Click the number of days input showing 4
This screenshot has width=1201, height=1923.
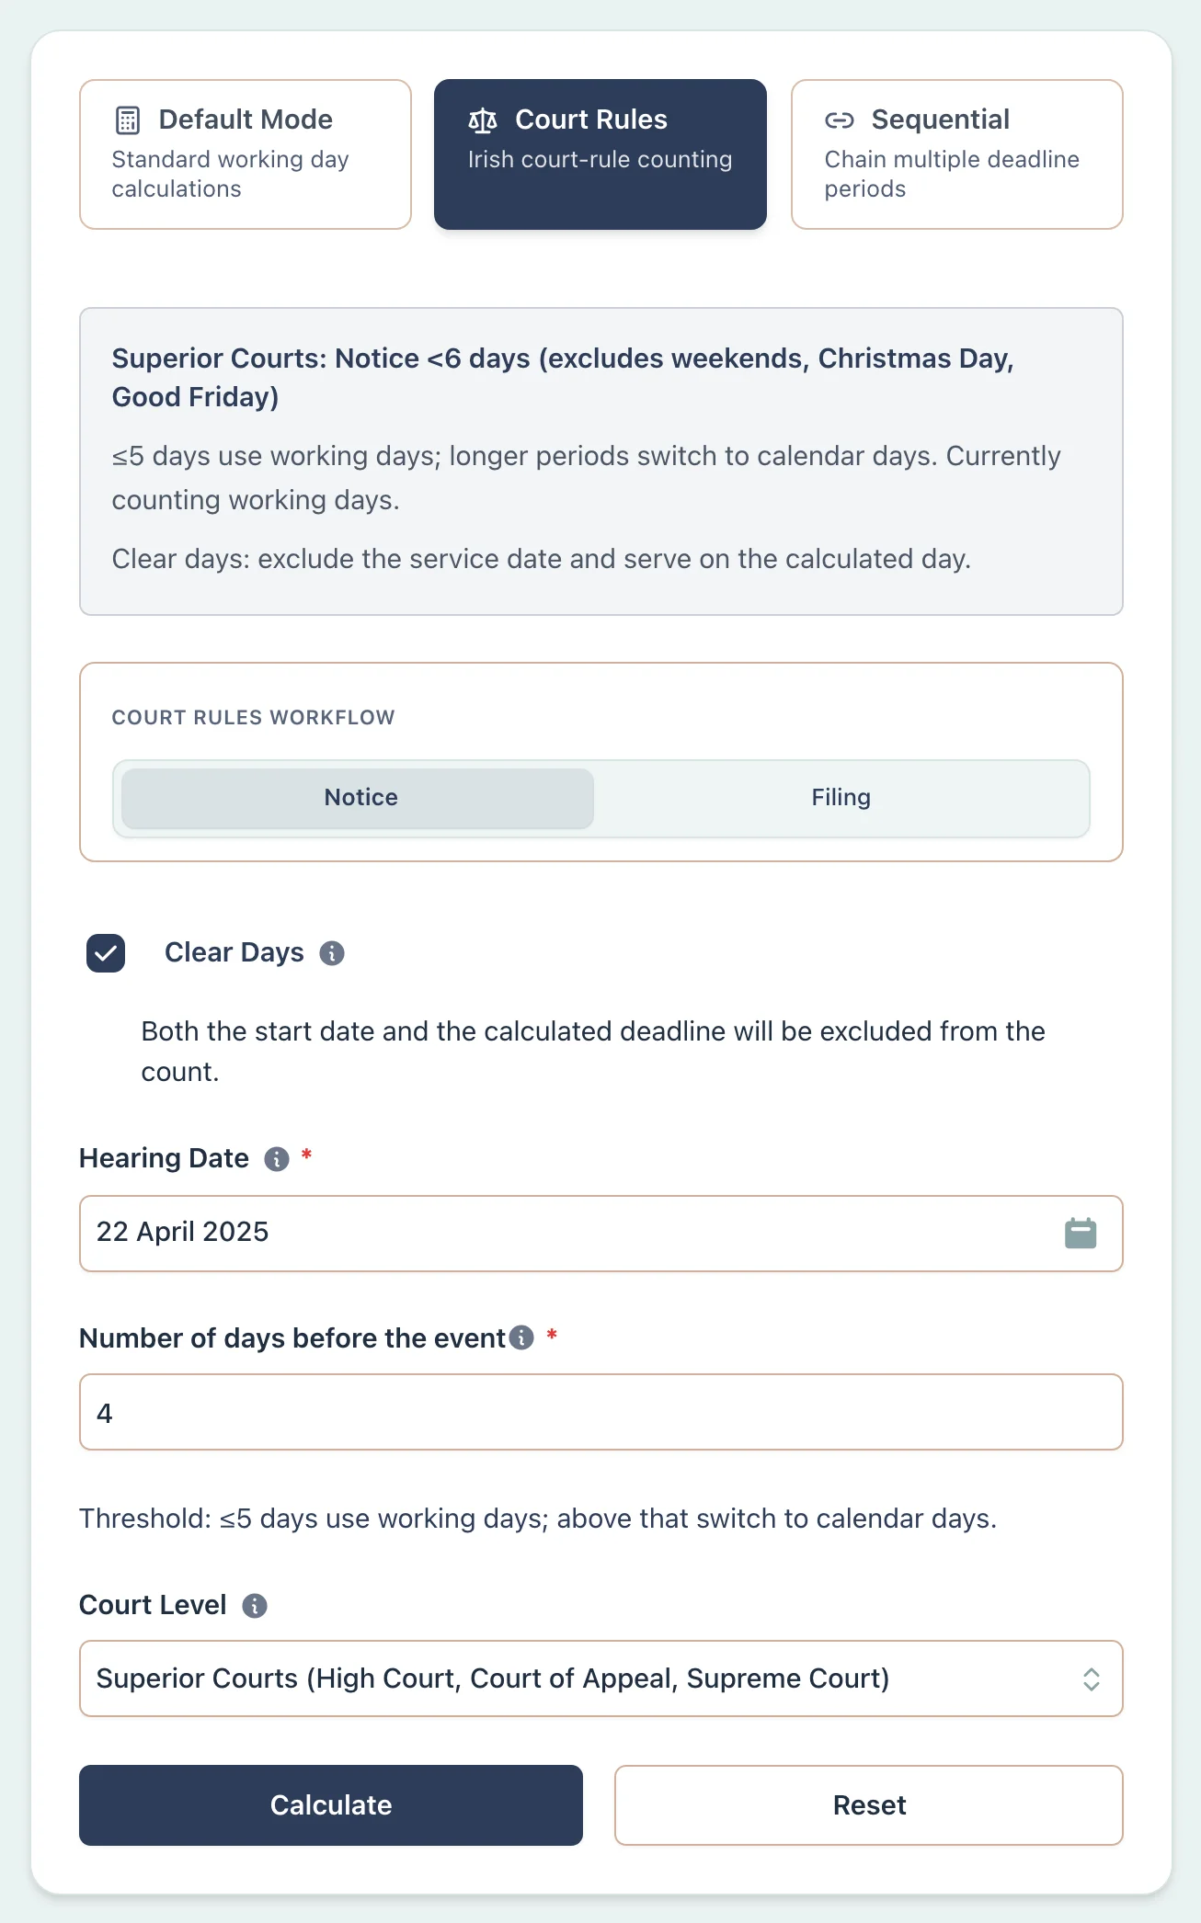(x=600, y=1413)
